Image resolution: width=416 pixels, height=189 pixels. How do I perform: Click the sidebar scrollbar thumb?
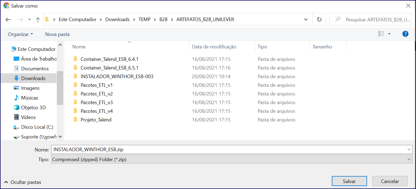pyautogui.click(x=60, y=88)
